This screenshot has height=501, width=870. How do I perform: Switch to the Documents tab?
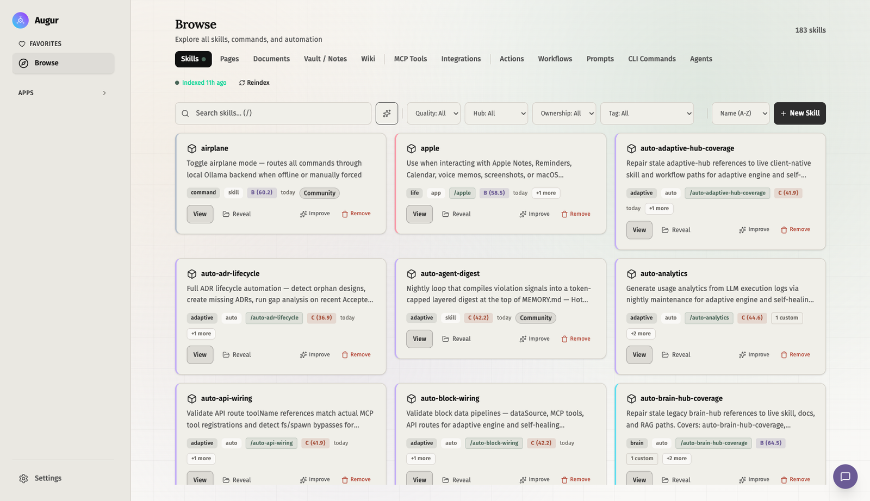click(x=271, y=59)
